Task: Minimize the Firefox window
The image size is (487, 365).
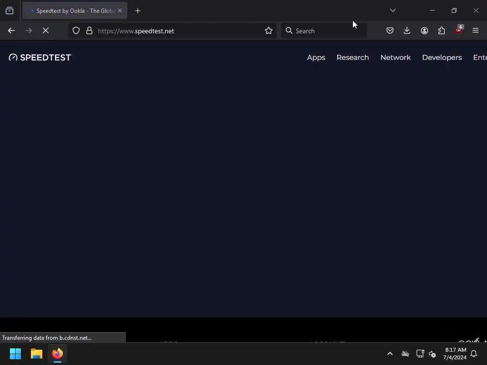Action: point(432,10)
